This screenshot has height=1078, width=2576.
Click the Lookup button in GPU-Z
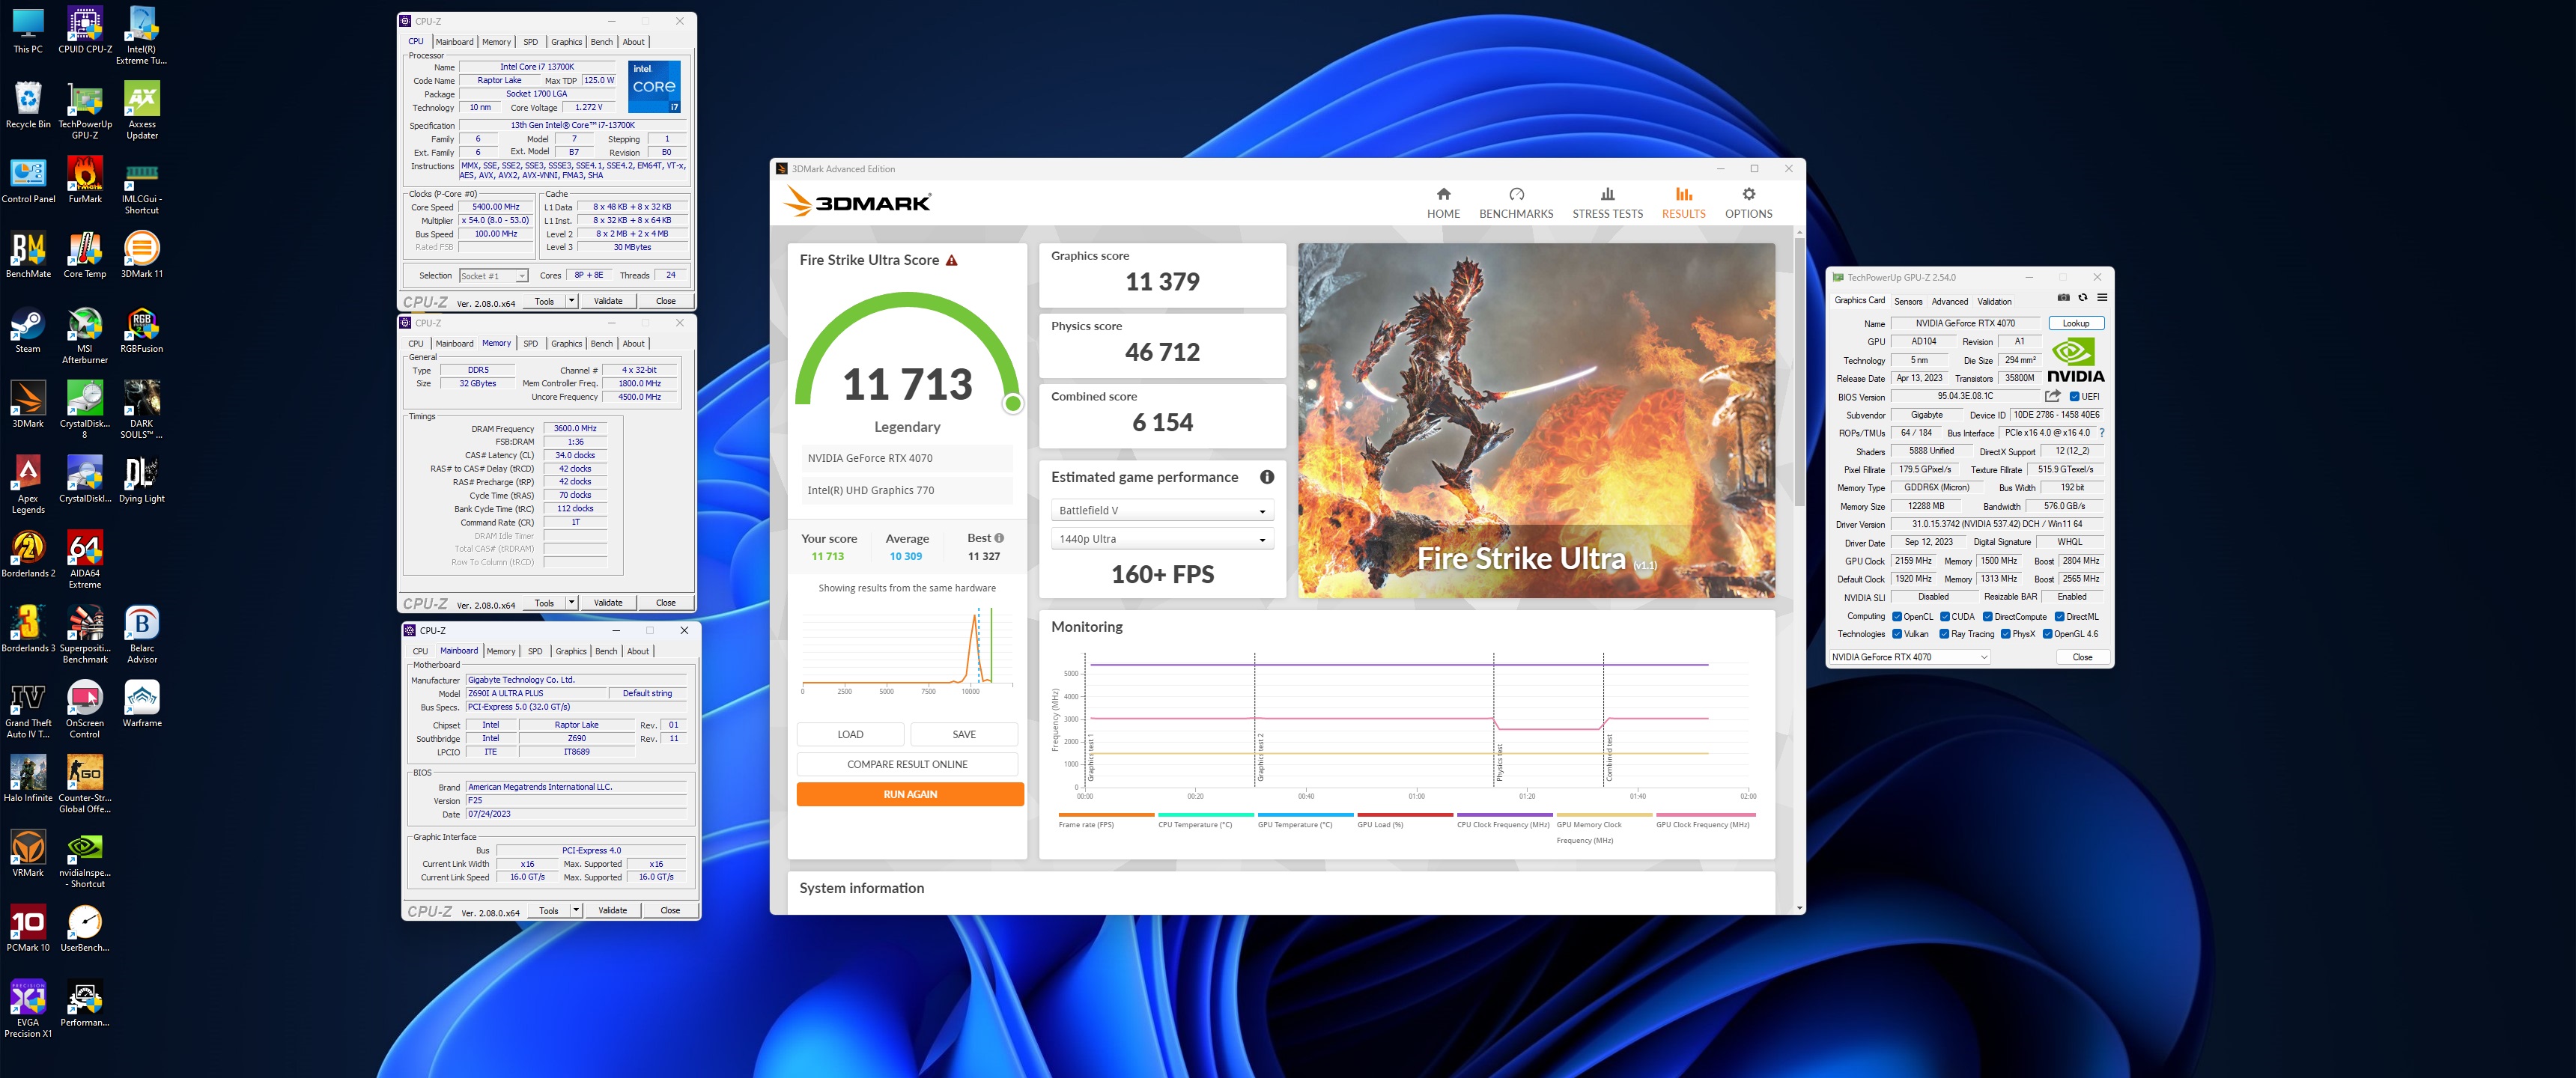tap(2076, 324)
